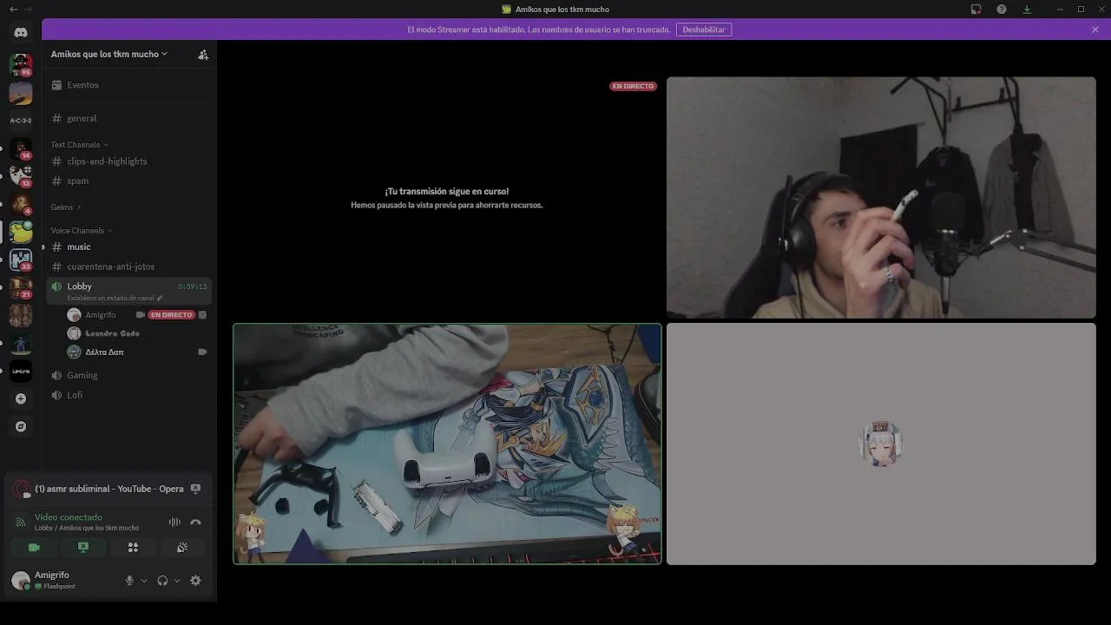The image size is (1111, 625).
Task: Click the camera icon next to Δέλτα Δαπ
Action: 202,352
